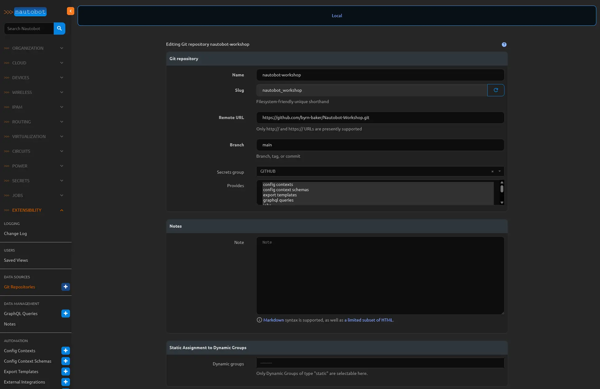The image size is (600, 389).
Task: Click the Search Nautobot field
Action: tap(29, 29)
